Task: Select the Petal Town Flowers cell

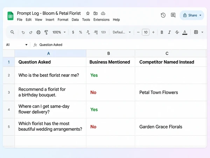Action: click(170, 92)
